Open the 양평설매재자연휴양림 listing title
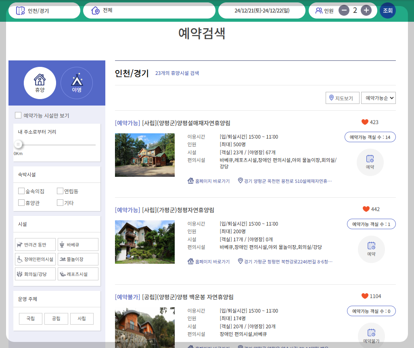Image resolution: width=414 pixels, height=348 pixels. [x=173, y=123]
